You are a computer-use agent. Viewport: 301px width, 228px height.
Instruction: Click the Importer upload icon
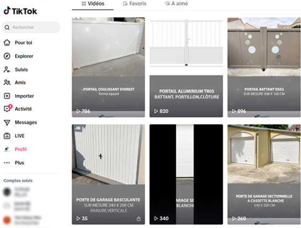pos(7,96)
